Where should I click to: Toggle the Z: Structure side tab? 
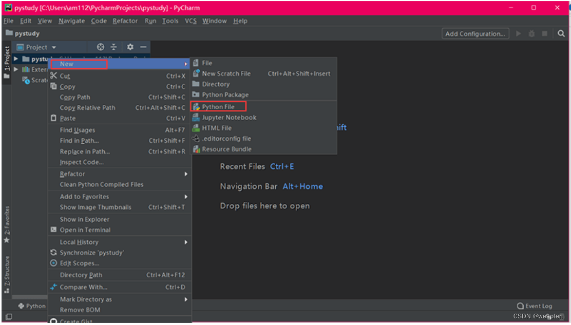point(7,275)
